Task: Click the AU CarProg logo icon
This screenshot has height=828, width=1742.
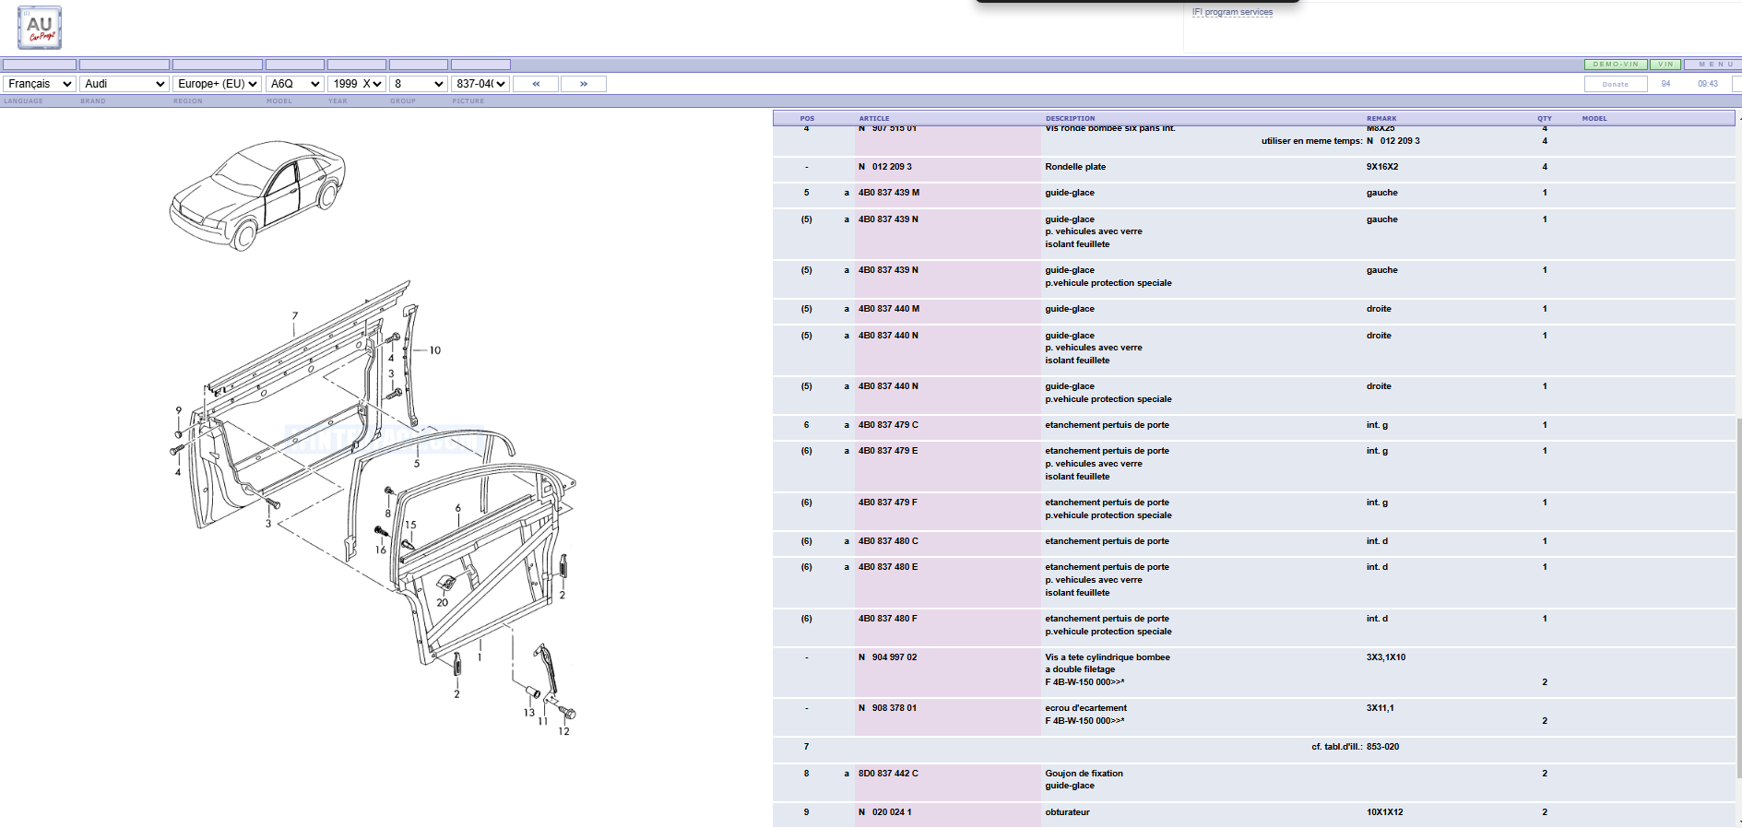Action: tap(40, 28)
